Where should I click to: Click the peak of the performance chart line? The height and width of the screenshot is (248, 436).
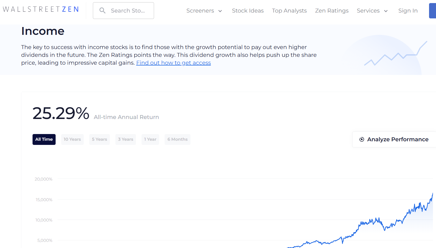pos(433,193)
